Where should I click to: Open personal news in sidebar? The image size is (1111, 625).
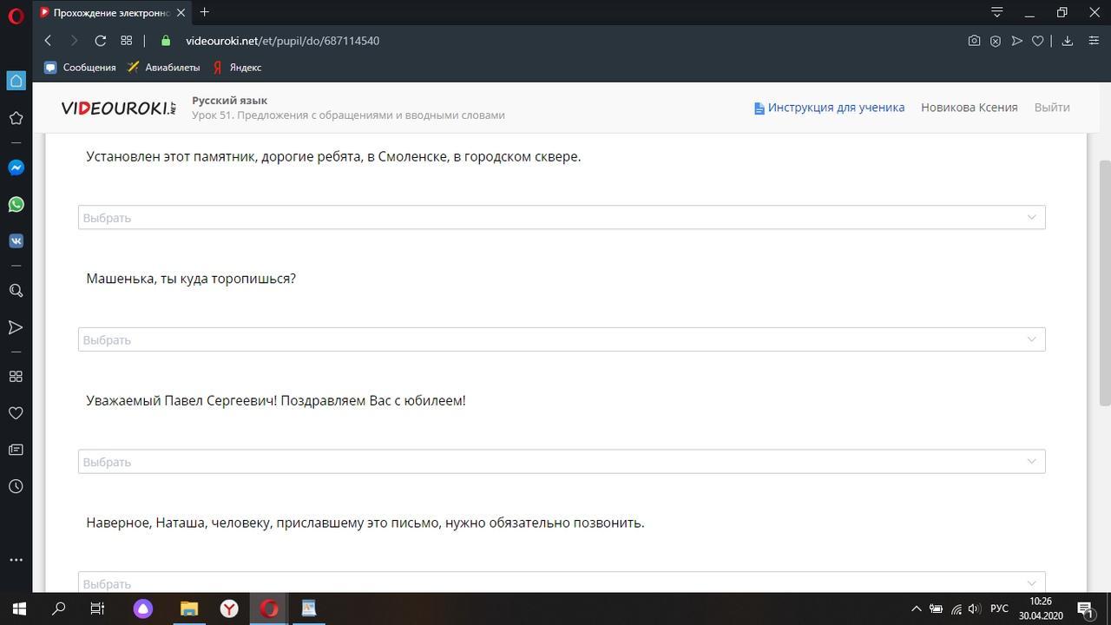[x=16, y=450]
